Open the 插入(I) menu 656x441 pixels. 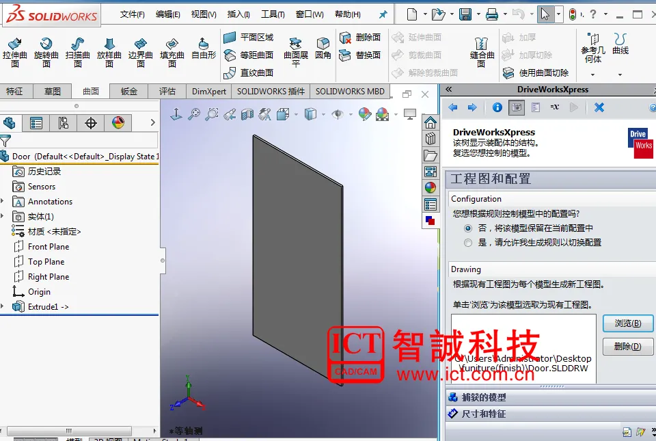(x=238, y=14)
